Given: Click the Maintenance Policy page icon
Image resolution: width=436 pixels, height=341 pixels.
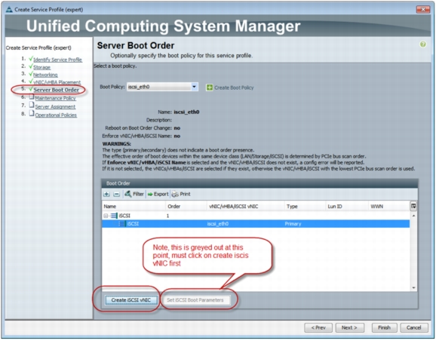Looking at the screenshot, I should click(x=32, y=97).
